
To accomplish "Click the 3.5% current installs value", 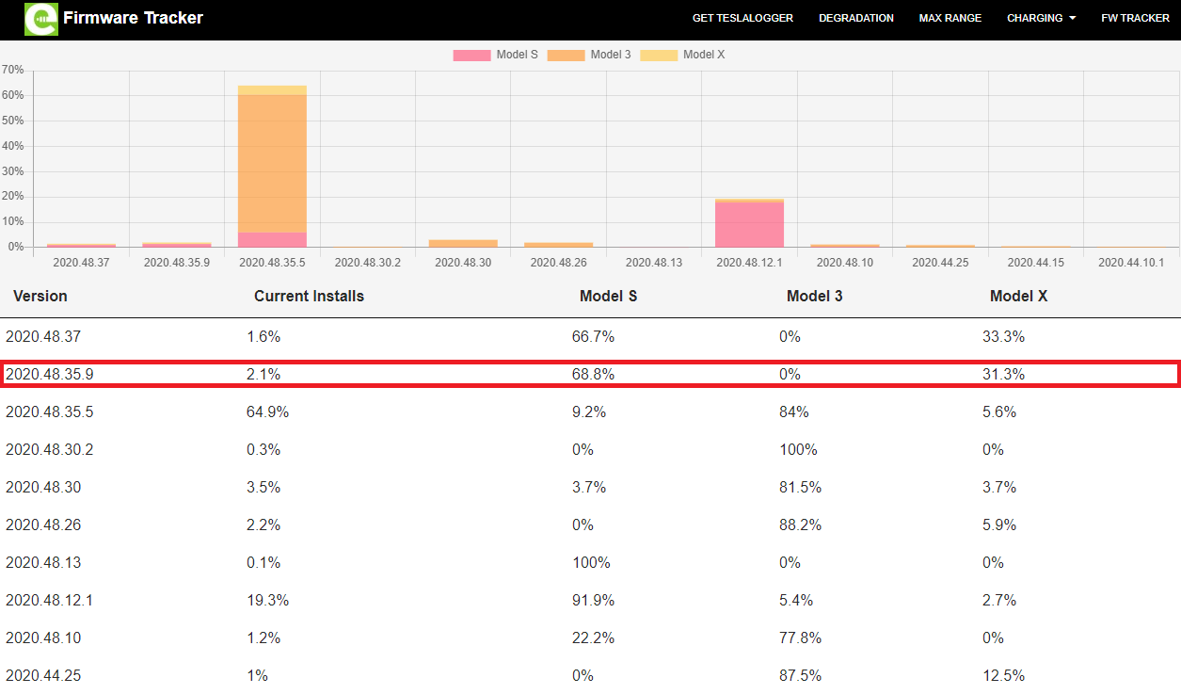I will 263,487.
